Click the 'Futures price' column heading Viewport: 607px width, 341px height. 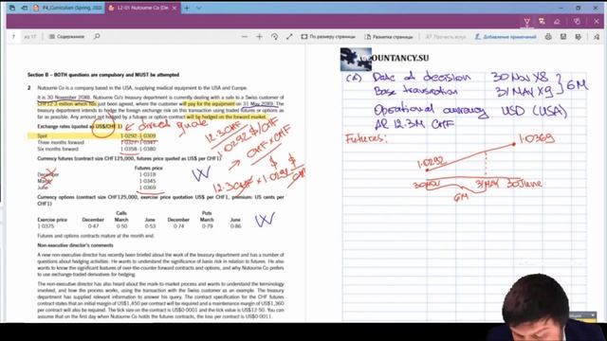point(148,169)
